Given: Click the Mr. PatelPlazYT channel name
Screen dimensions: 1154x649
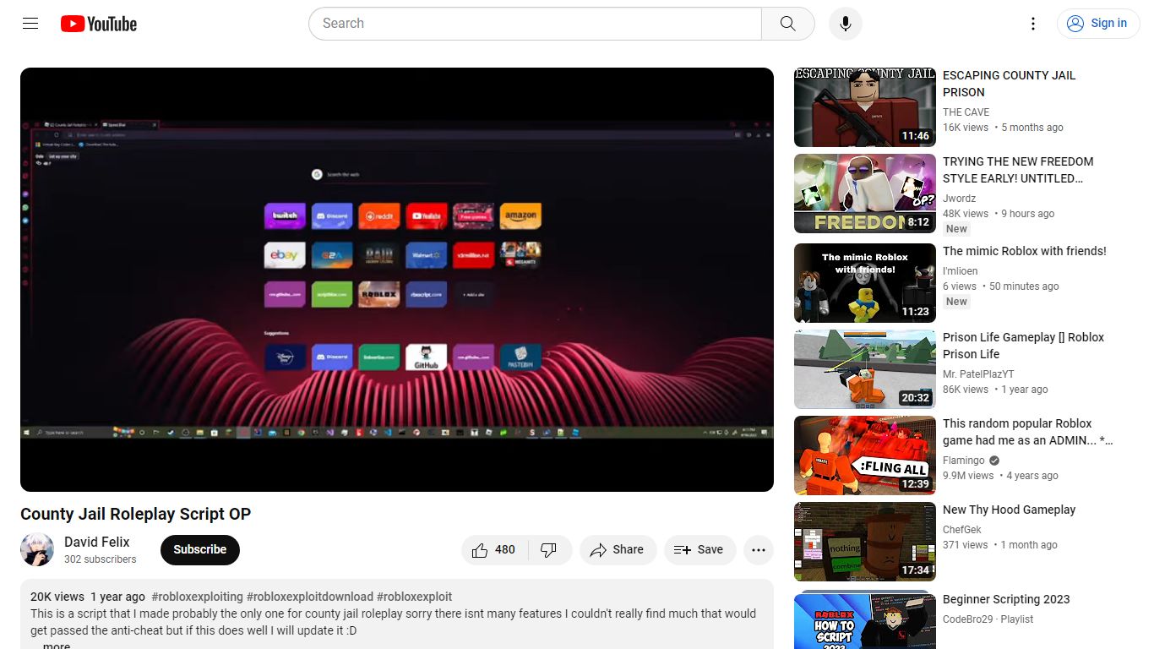Looking at the screenshot, I should (x=978, y=374).
